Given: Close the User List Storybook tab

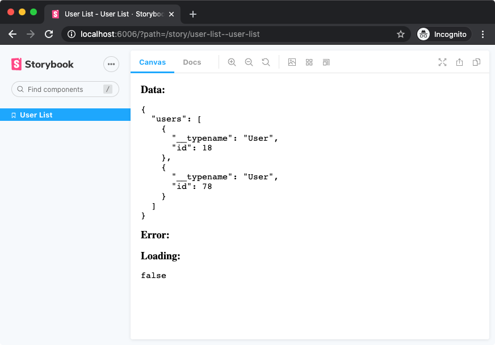Looking at the screenshot, I should coord(171,14).
